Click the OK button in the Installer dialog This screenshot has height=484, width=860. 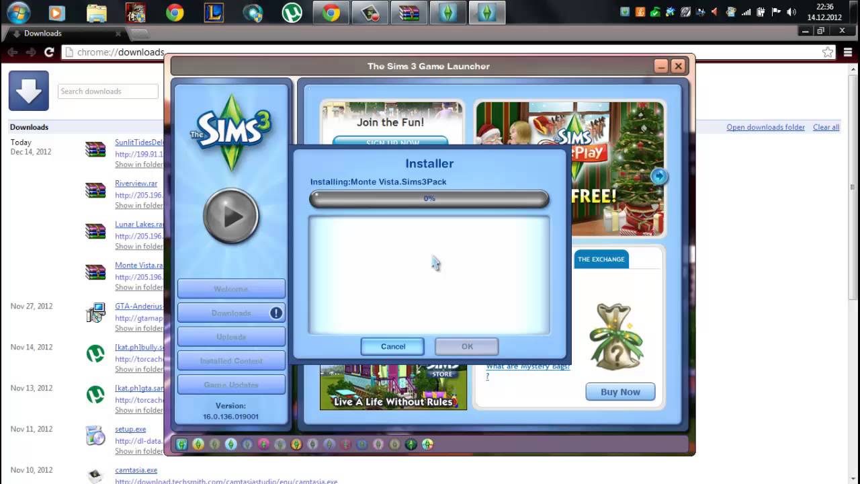tap(467, 347)
